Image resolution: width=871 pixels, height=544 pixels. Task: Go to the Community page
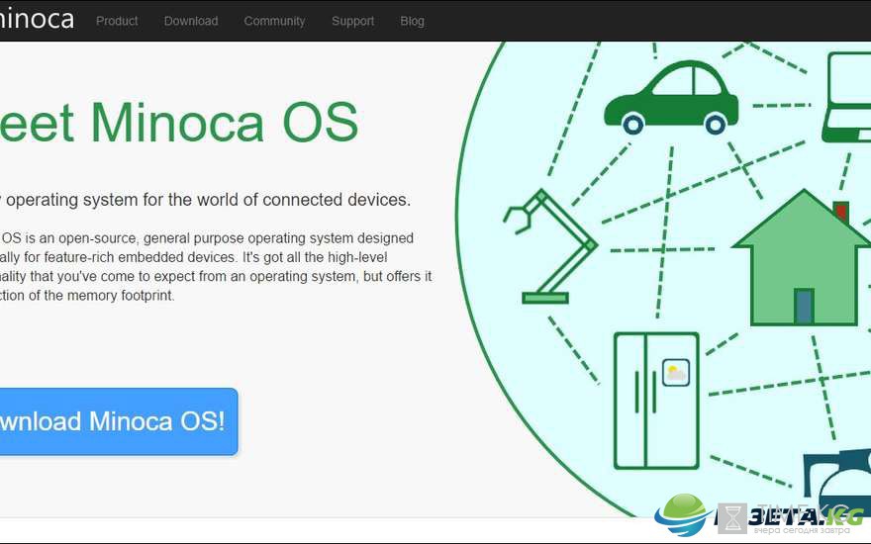click(x=274, y=21)
